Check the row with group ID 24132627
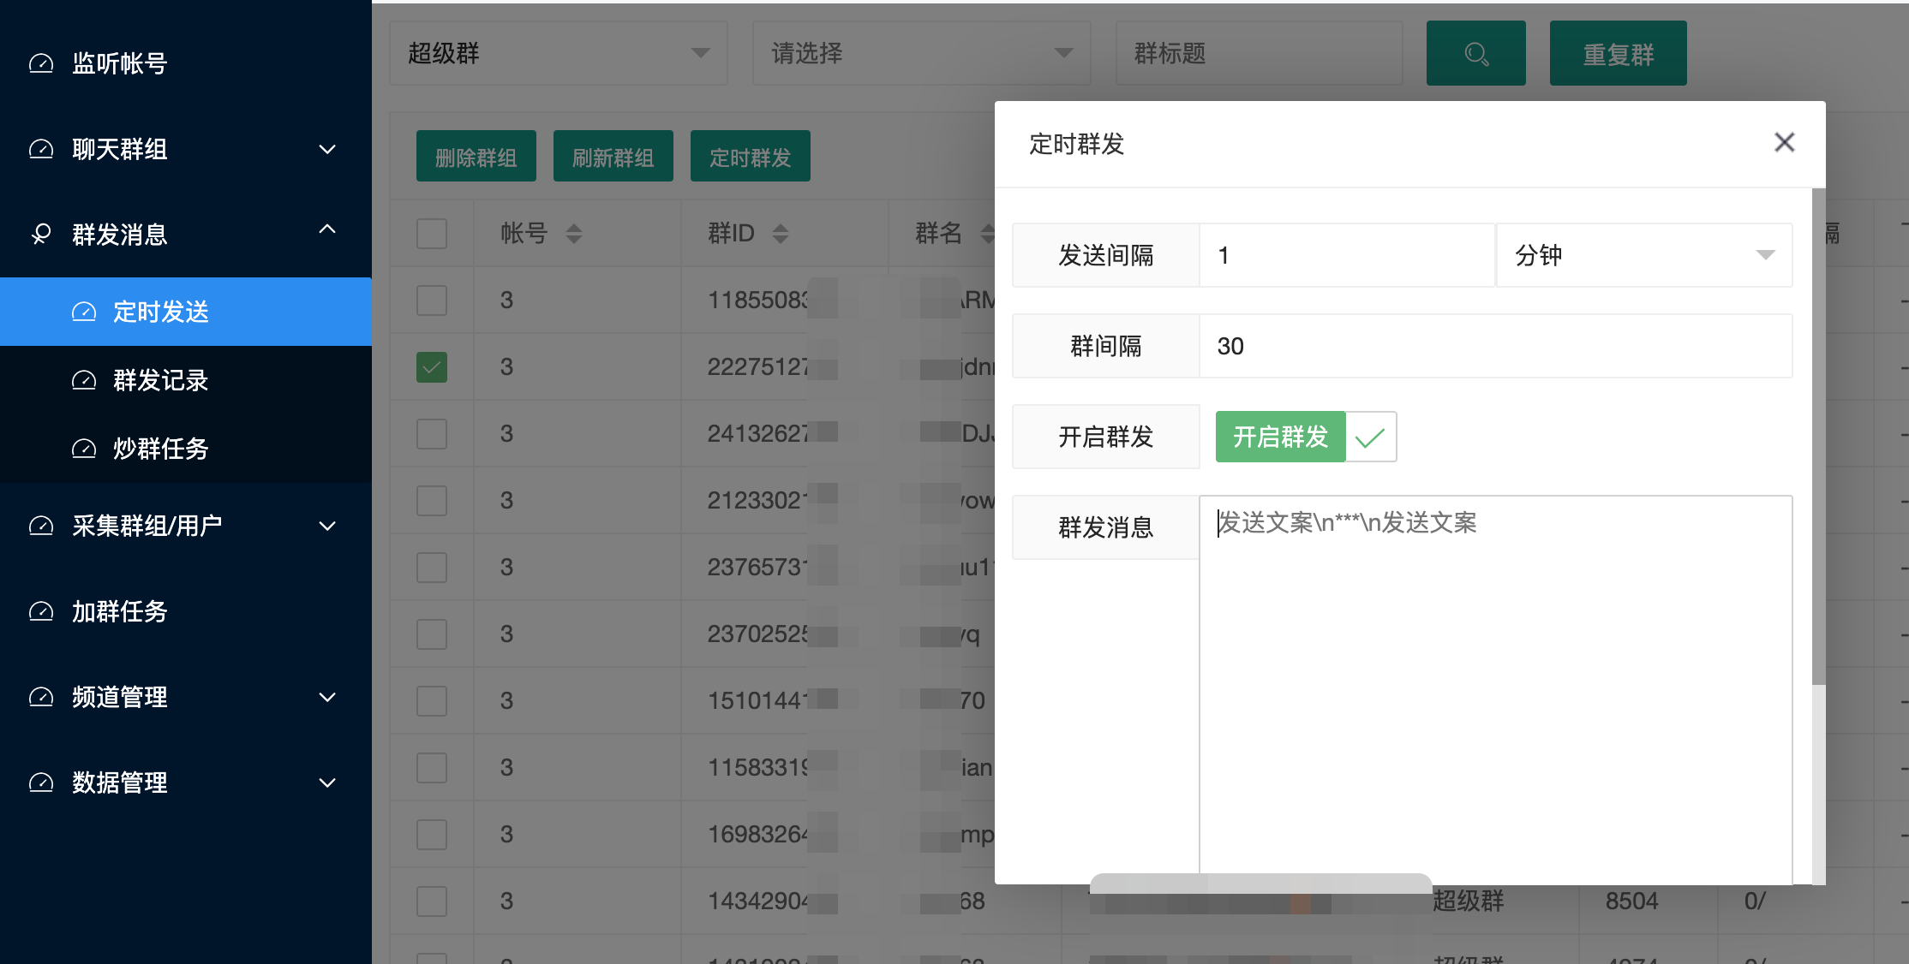 [x=432, y=433]
